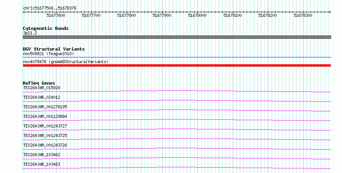Click ruler position 51677600
This screenshot has width=342, height=173.
point(56,15)
